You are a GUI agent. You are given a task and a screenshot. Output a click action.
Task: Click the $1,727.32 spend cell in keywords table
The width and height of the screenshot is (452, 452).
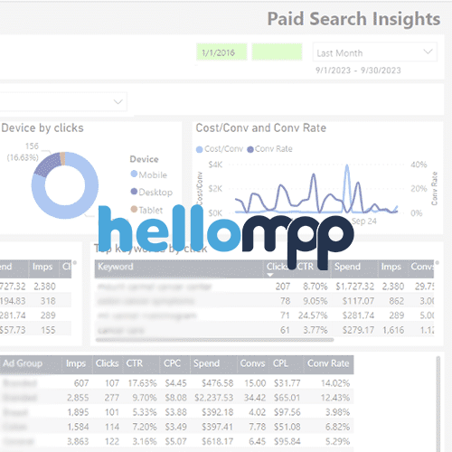(354, 287)
